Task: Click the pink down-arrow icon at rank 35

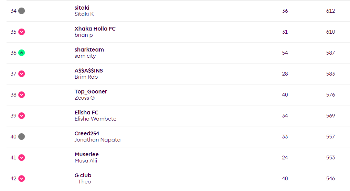Action: (21, 32)
